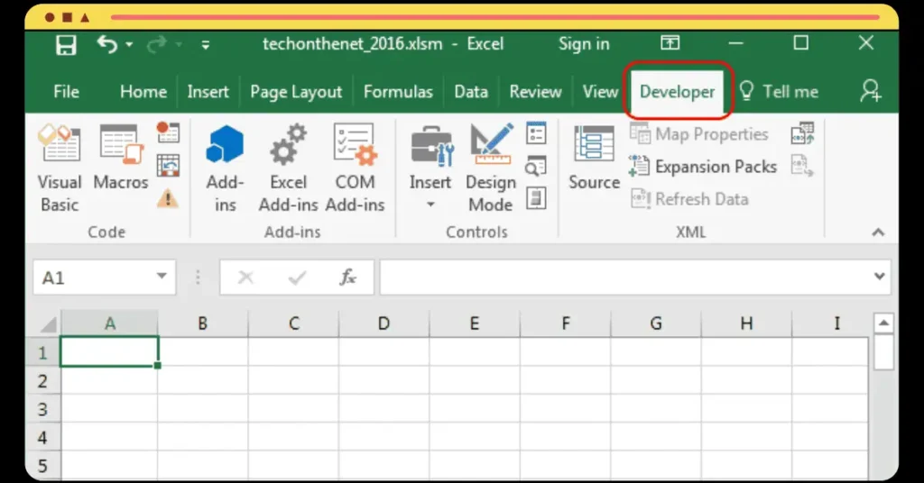
Task: Click the Name Box showing A1
Action: (94, 277)
